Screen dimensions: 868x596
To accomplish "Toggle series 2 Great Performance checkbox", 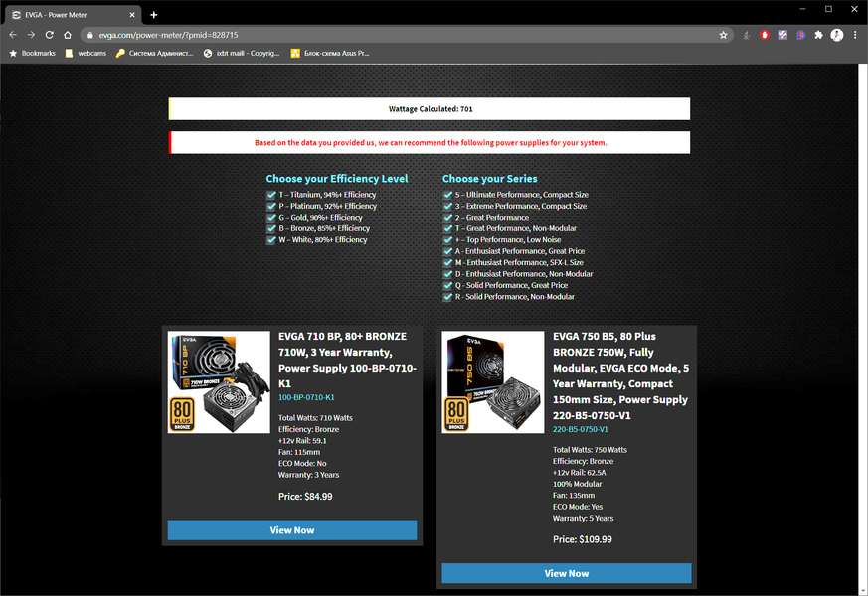I will [x=447, y=218].
